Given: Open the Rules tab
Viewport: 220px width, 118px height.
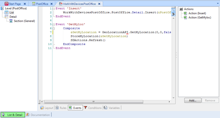Looking at the screenshot, I should coord(61,108).
